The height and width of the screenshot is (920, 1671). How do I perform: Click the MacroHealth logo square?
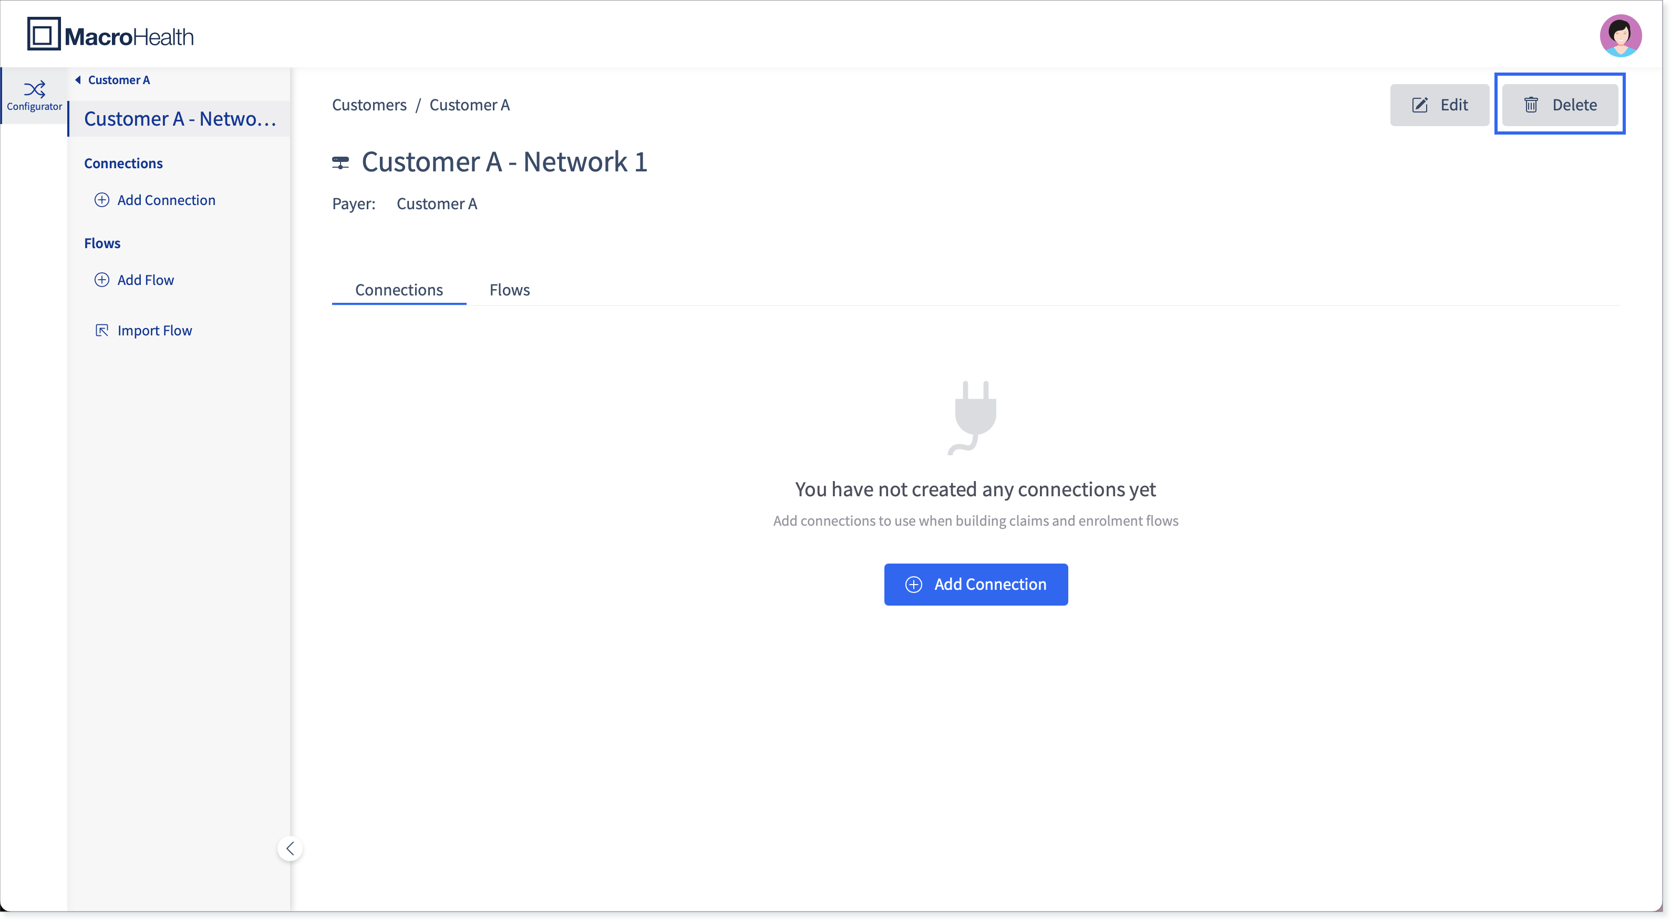[x=44, y=34]
